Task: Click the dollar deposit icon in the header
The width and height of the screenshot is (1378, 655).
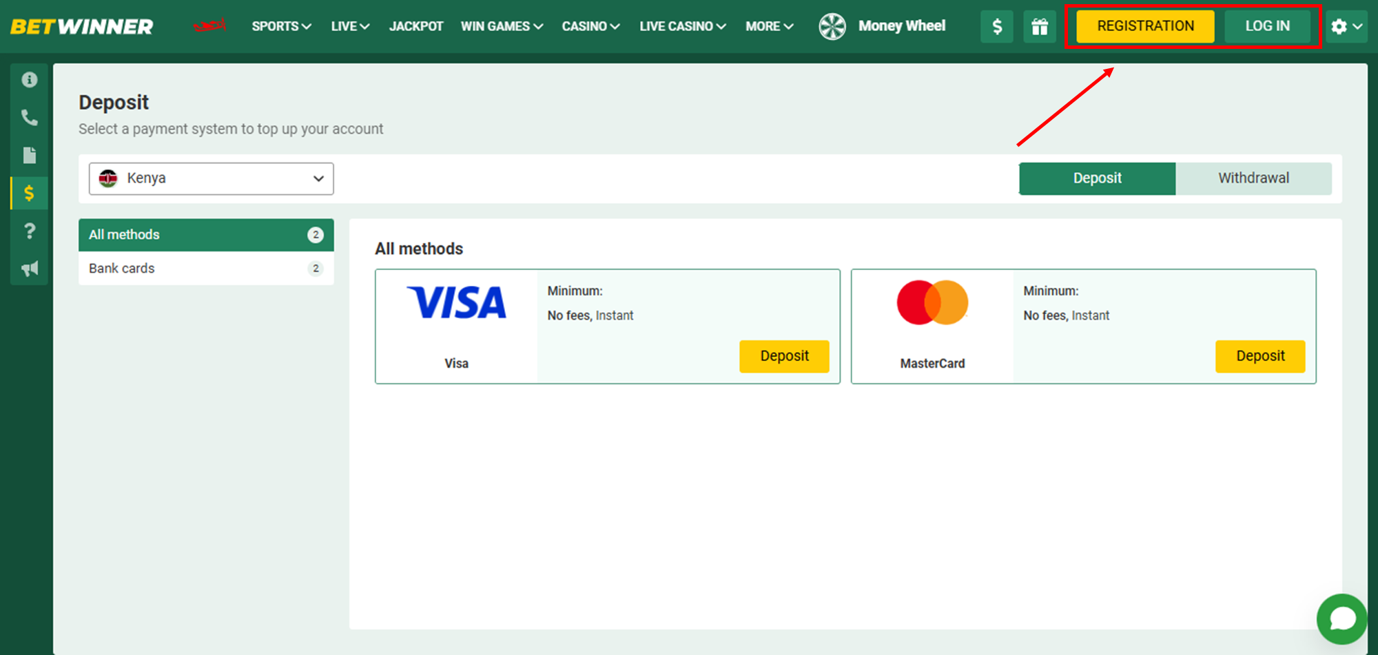Action: [996, 27]
